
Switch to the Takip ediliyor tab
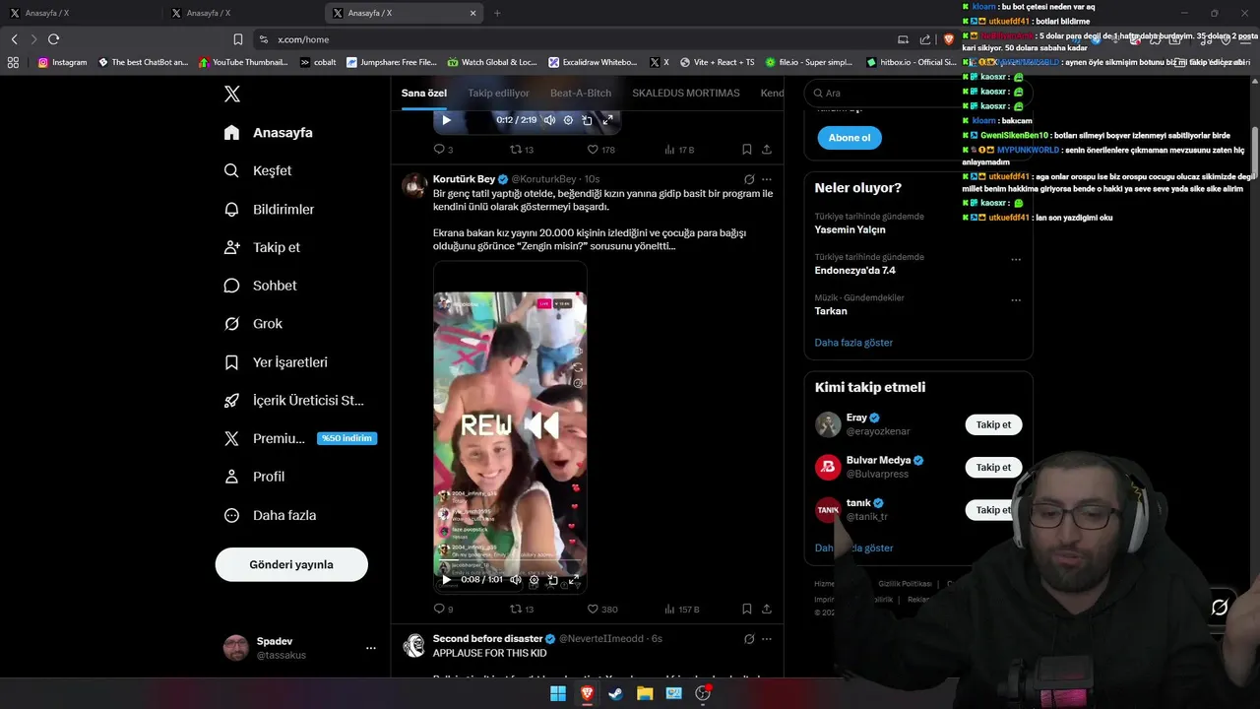(x=498, y=93)
